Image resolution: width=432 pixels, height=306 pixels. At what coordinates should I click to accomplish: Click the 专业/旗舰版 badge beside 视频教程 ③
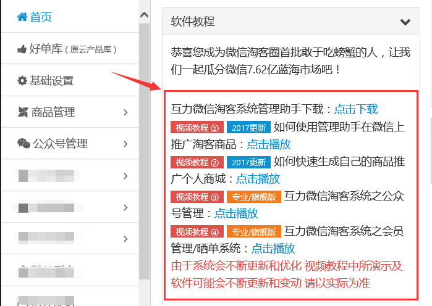tap(254, 197)
